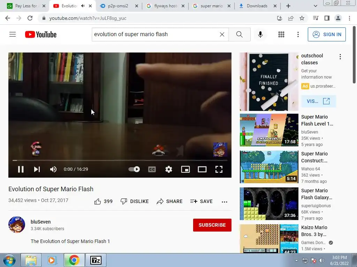Open YouTube settings three-dot menu

coord(298,34)
